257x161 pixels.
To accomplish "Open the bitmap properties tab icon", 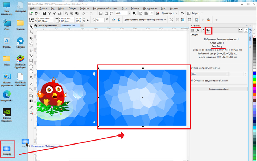I will (208, 30).
